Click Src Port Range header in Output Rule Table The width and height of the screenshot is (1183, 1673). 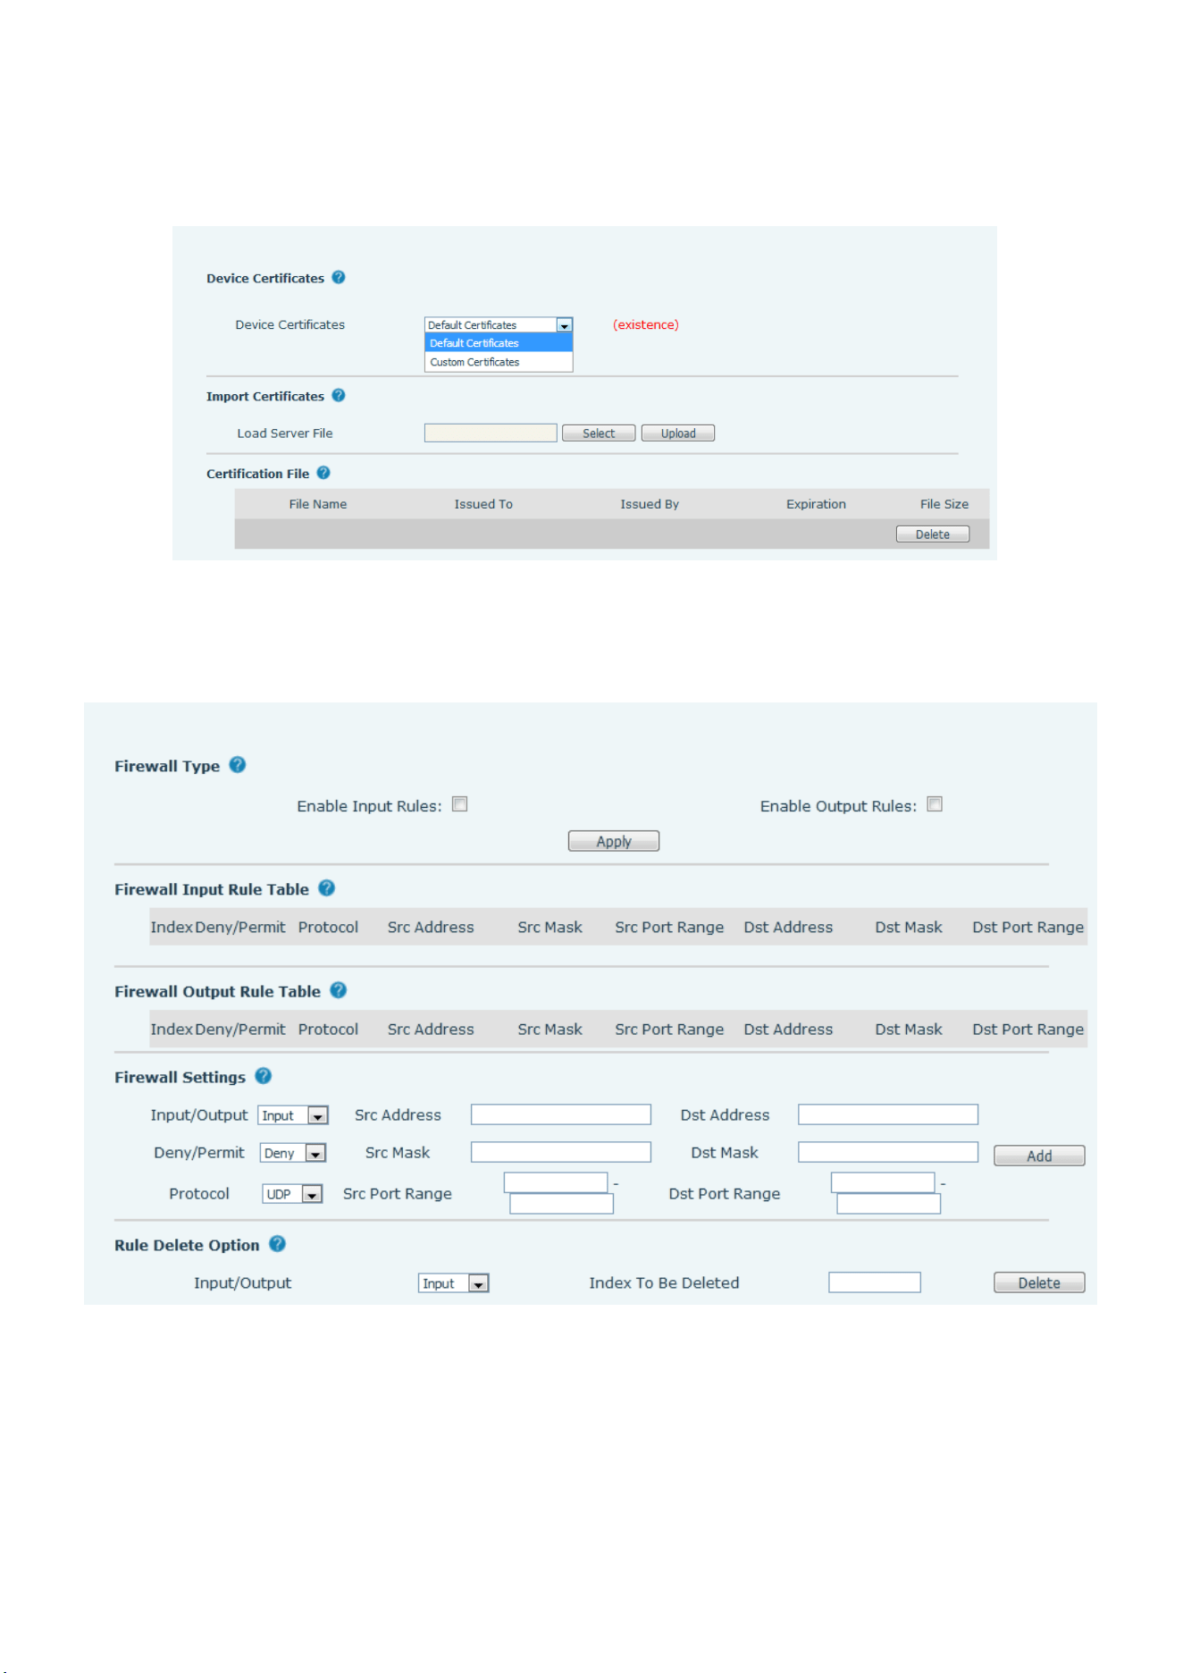pos(669,1029)
